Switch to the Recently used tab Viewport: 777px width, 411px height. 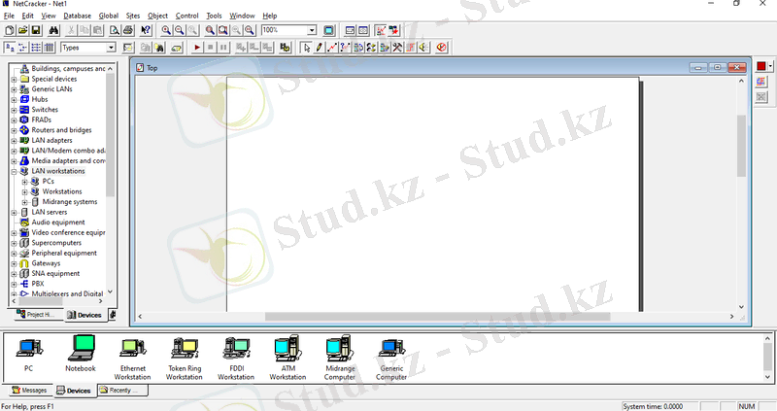click(x=122, y=391)
